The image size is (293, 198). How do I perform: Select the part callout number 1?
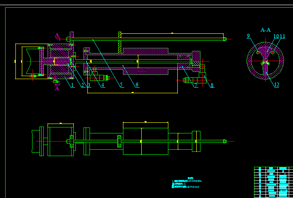pos(72,85)
